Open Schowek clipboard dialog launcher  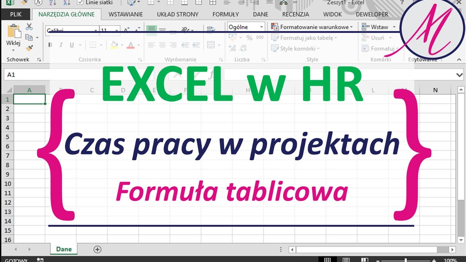coord(39,59)
